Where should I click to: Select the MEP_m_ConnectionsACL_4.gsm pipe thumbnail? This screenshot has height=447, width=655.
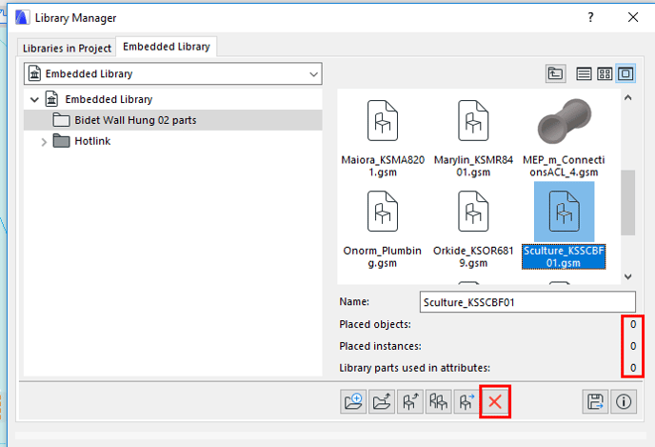click(x=565, y=121)
